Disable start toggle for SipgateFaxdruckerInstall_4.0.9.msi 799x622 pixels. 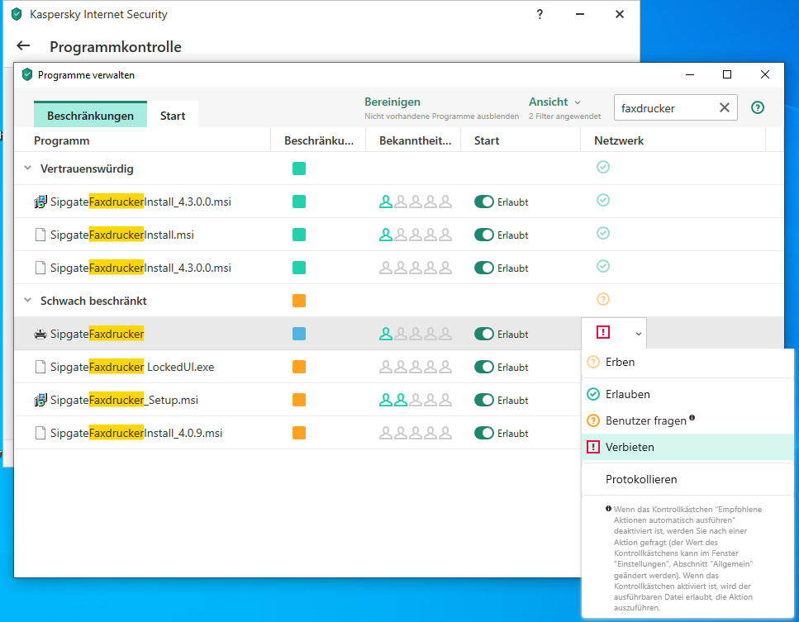[x=483, y=433]
